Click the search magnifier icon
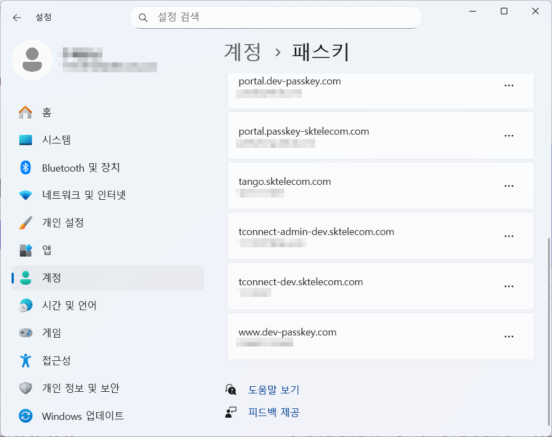Screen dimensions: 552x437 [x=143, y=18]
